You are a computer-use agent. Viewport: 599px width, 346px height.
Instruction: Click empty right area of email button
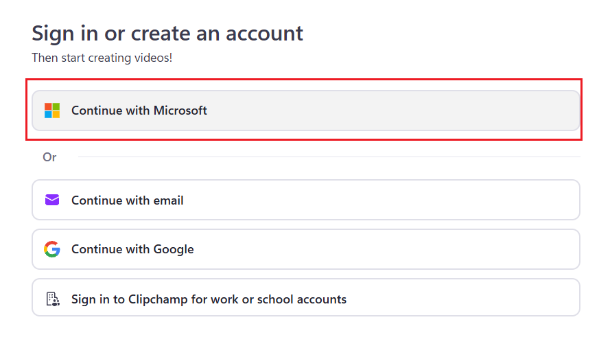click(x=480, y=200)
